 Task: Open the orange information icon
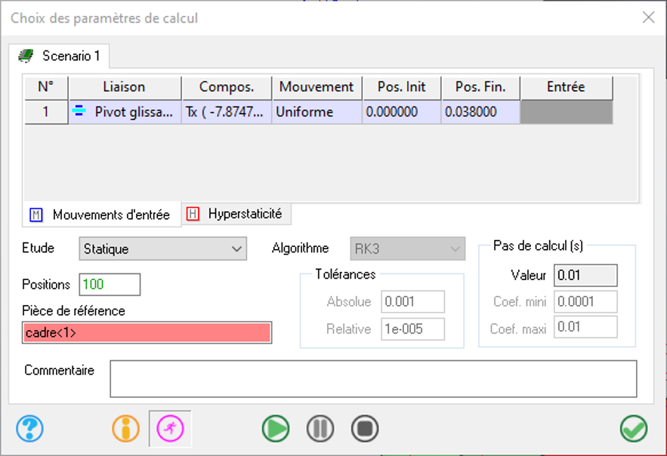point(126,429)
